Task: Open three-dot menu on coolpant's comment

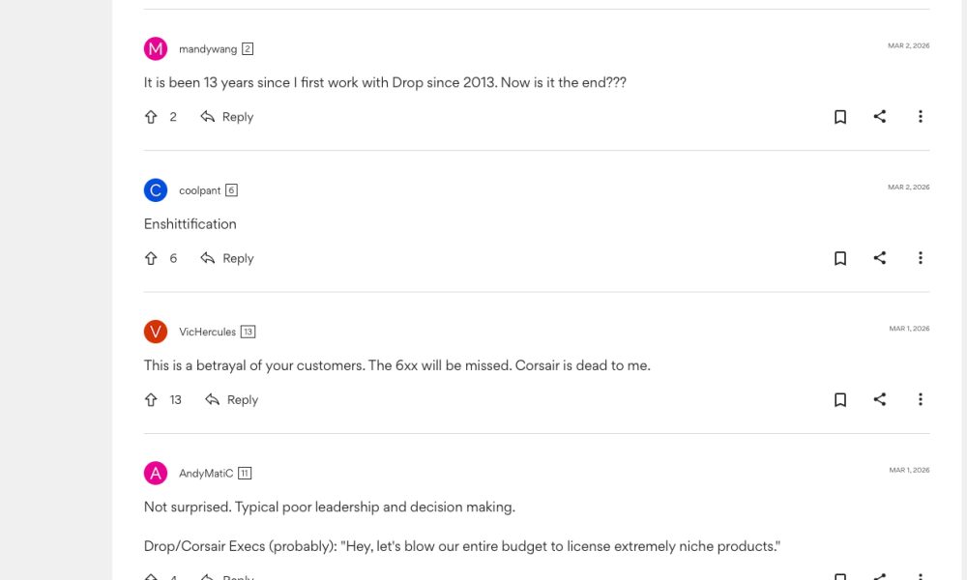Action: 920,258
